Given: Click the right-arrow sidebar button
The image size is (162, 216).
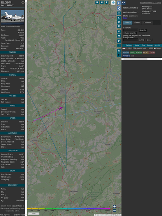Looking at the screenshot, I should click(x=119, y=3).
